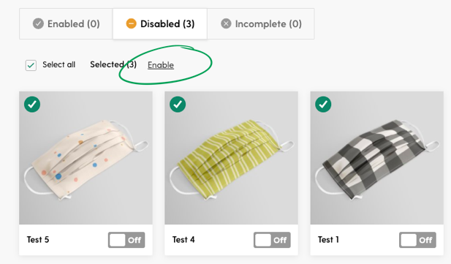The height and width of the screenshot is (264, 451).
Task: Click the grey checkmark icon on Enabled tab
Action: tap(38, 23)
